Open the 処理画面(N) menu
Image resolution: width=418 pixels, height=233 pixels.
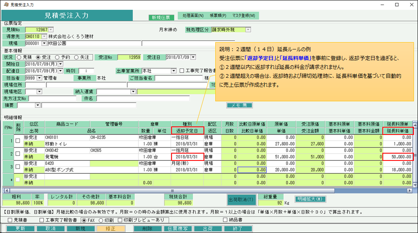(193, 16)
